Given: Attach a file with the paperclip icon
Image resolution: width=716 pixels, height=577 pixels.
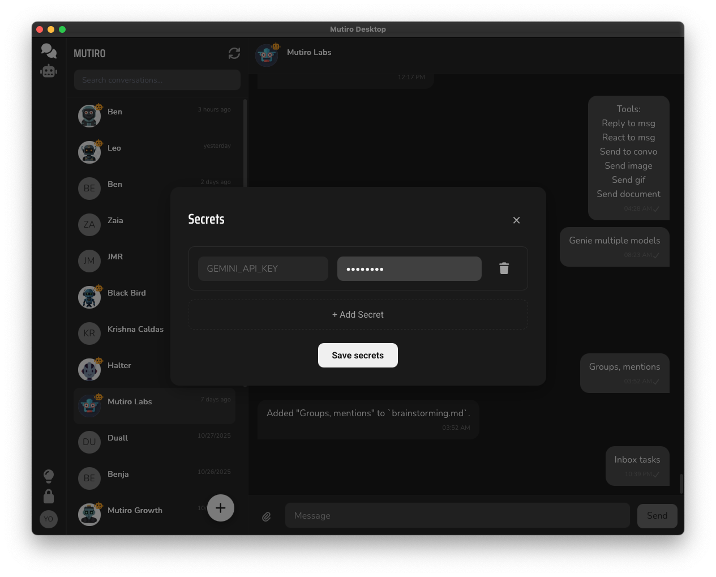Looking at the screenshot, I should click(267, 516).
